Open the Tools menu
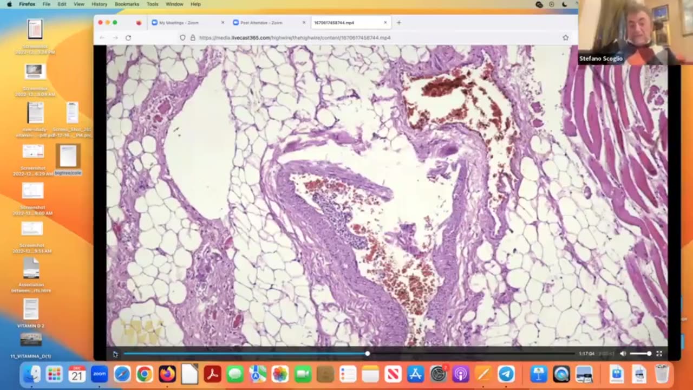Viewport: 693px width, 390px height. 153,4
